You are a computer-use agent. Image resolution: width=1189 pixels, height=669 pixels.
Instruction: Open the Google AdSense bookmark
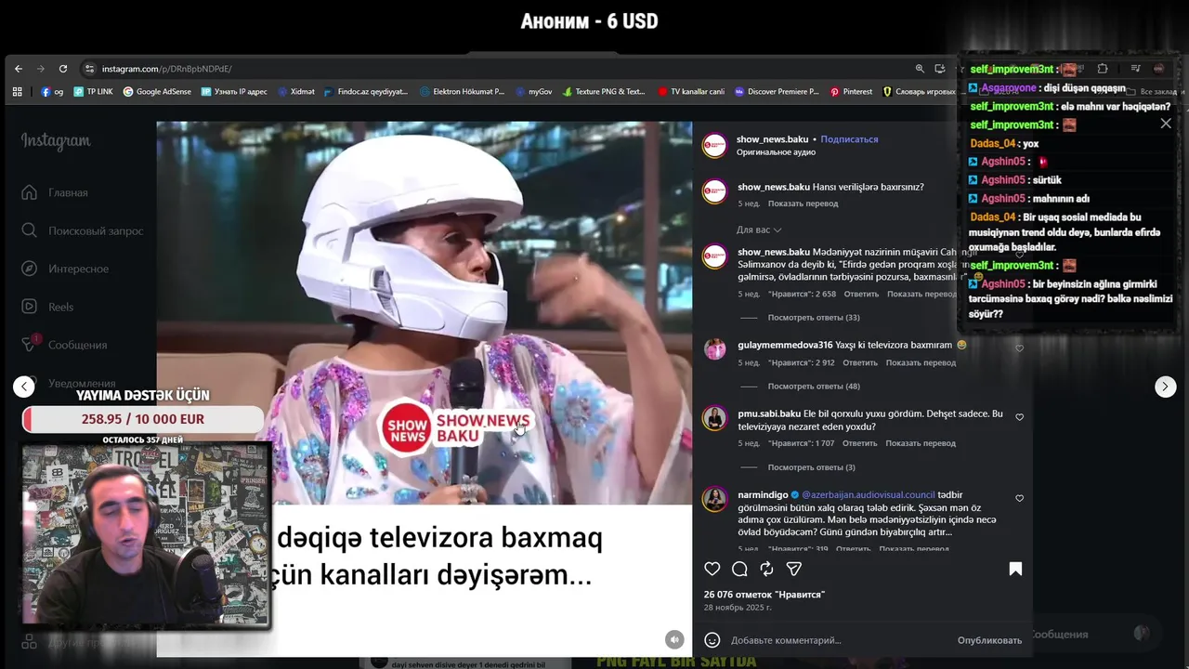pos(157,92)
